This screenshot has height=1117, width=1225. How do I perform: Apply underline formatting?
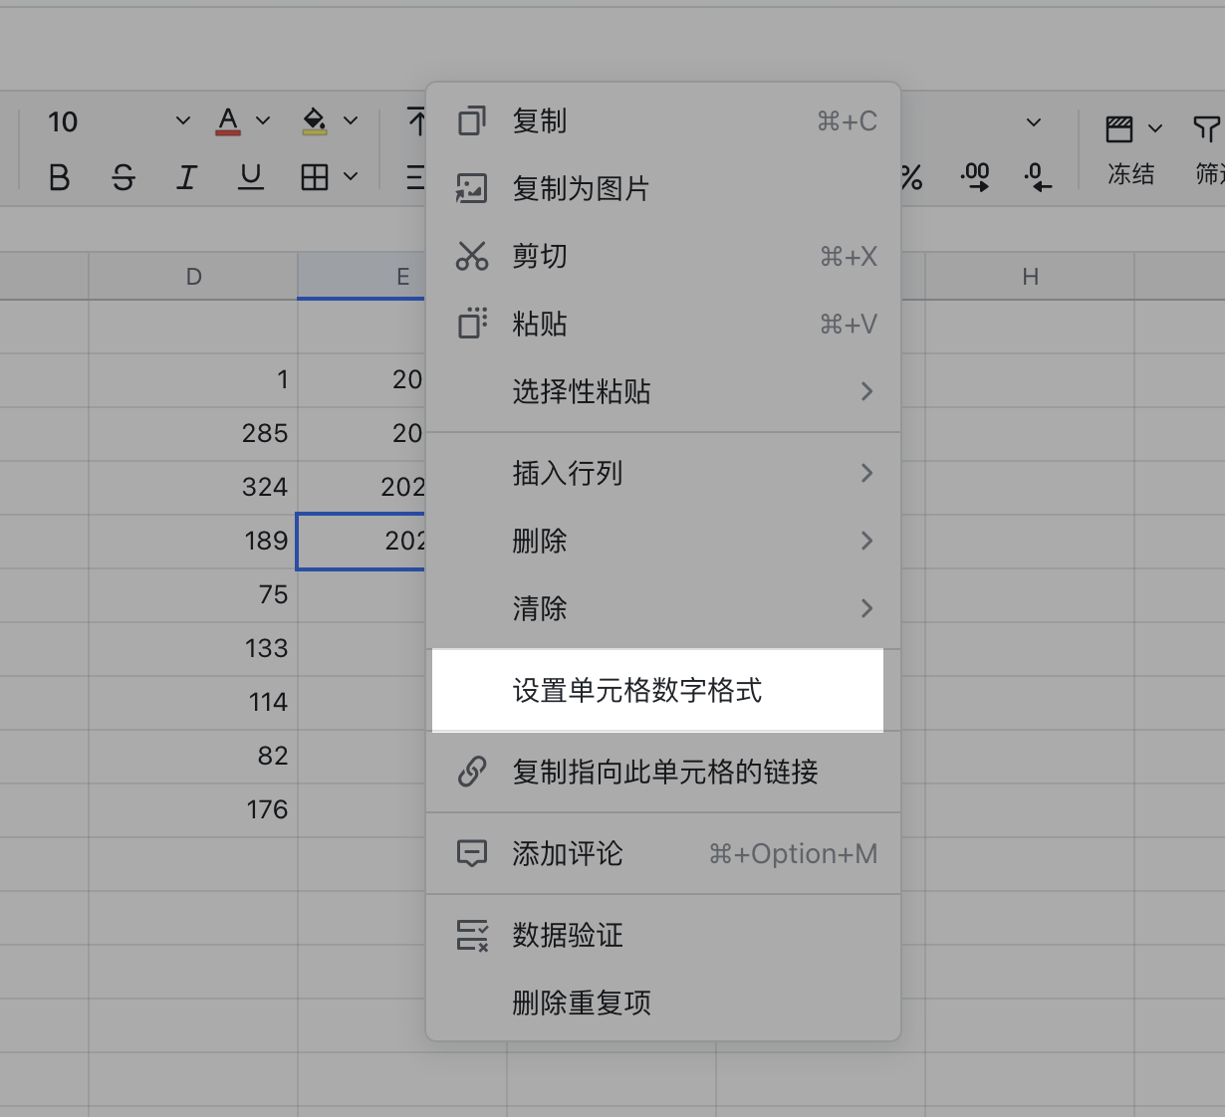pyautogui.click(x=250, y=177)
